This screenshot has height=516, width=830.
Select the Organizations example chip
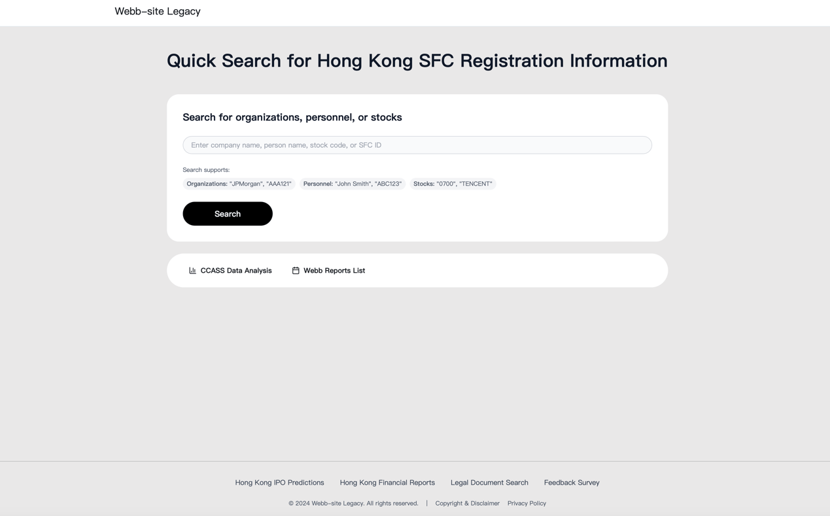239,184
